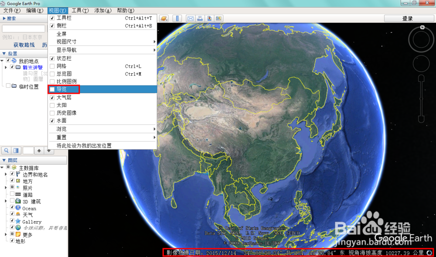Click the print toolbar icon
The width and height of the screenshot is (436, 257).
200,19
